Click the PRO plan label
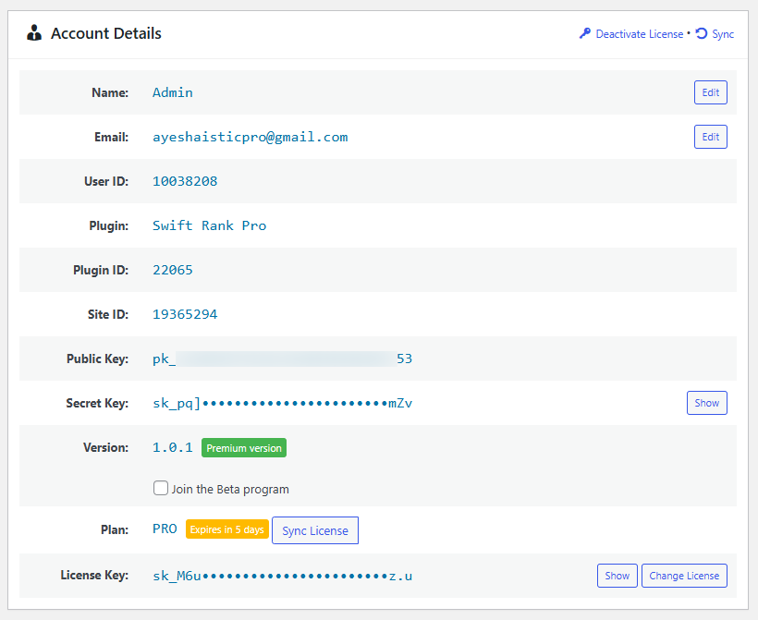 pyautogui.click(x=164, y=529)
